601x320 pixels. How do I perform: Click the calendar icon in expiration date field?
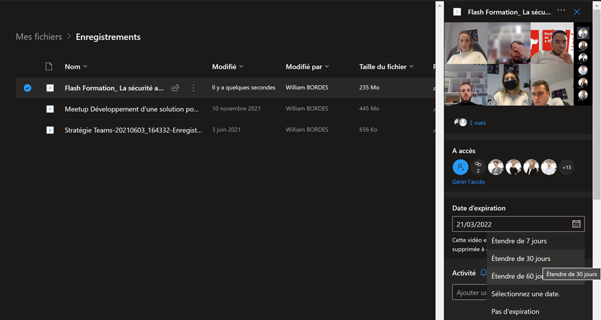pyautogui.click(x=576, y=224)
